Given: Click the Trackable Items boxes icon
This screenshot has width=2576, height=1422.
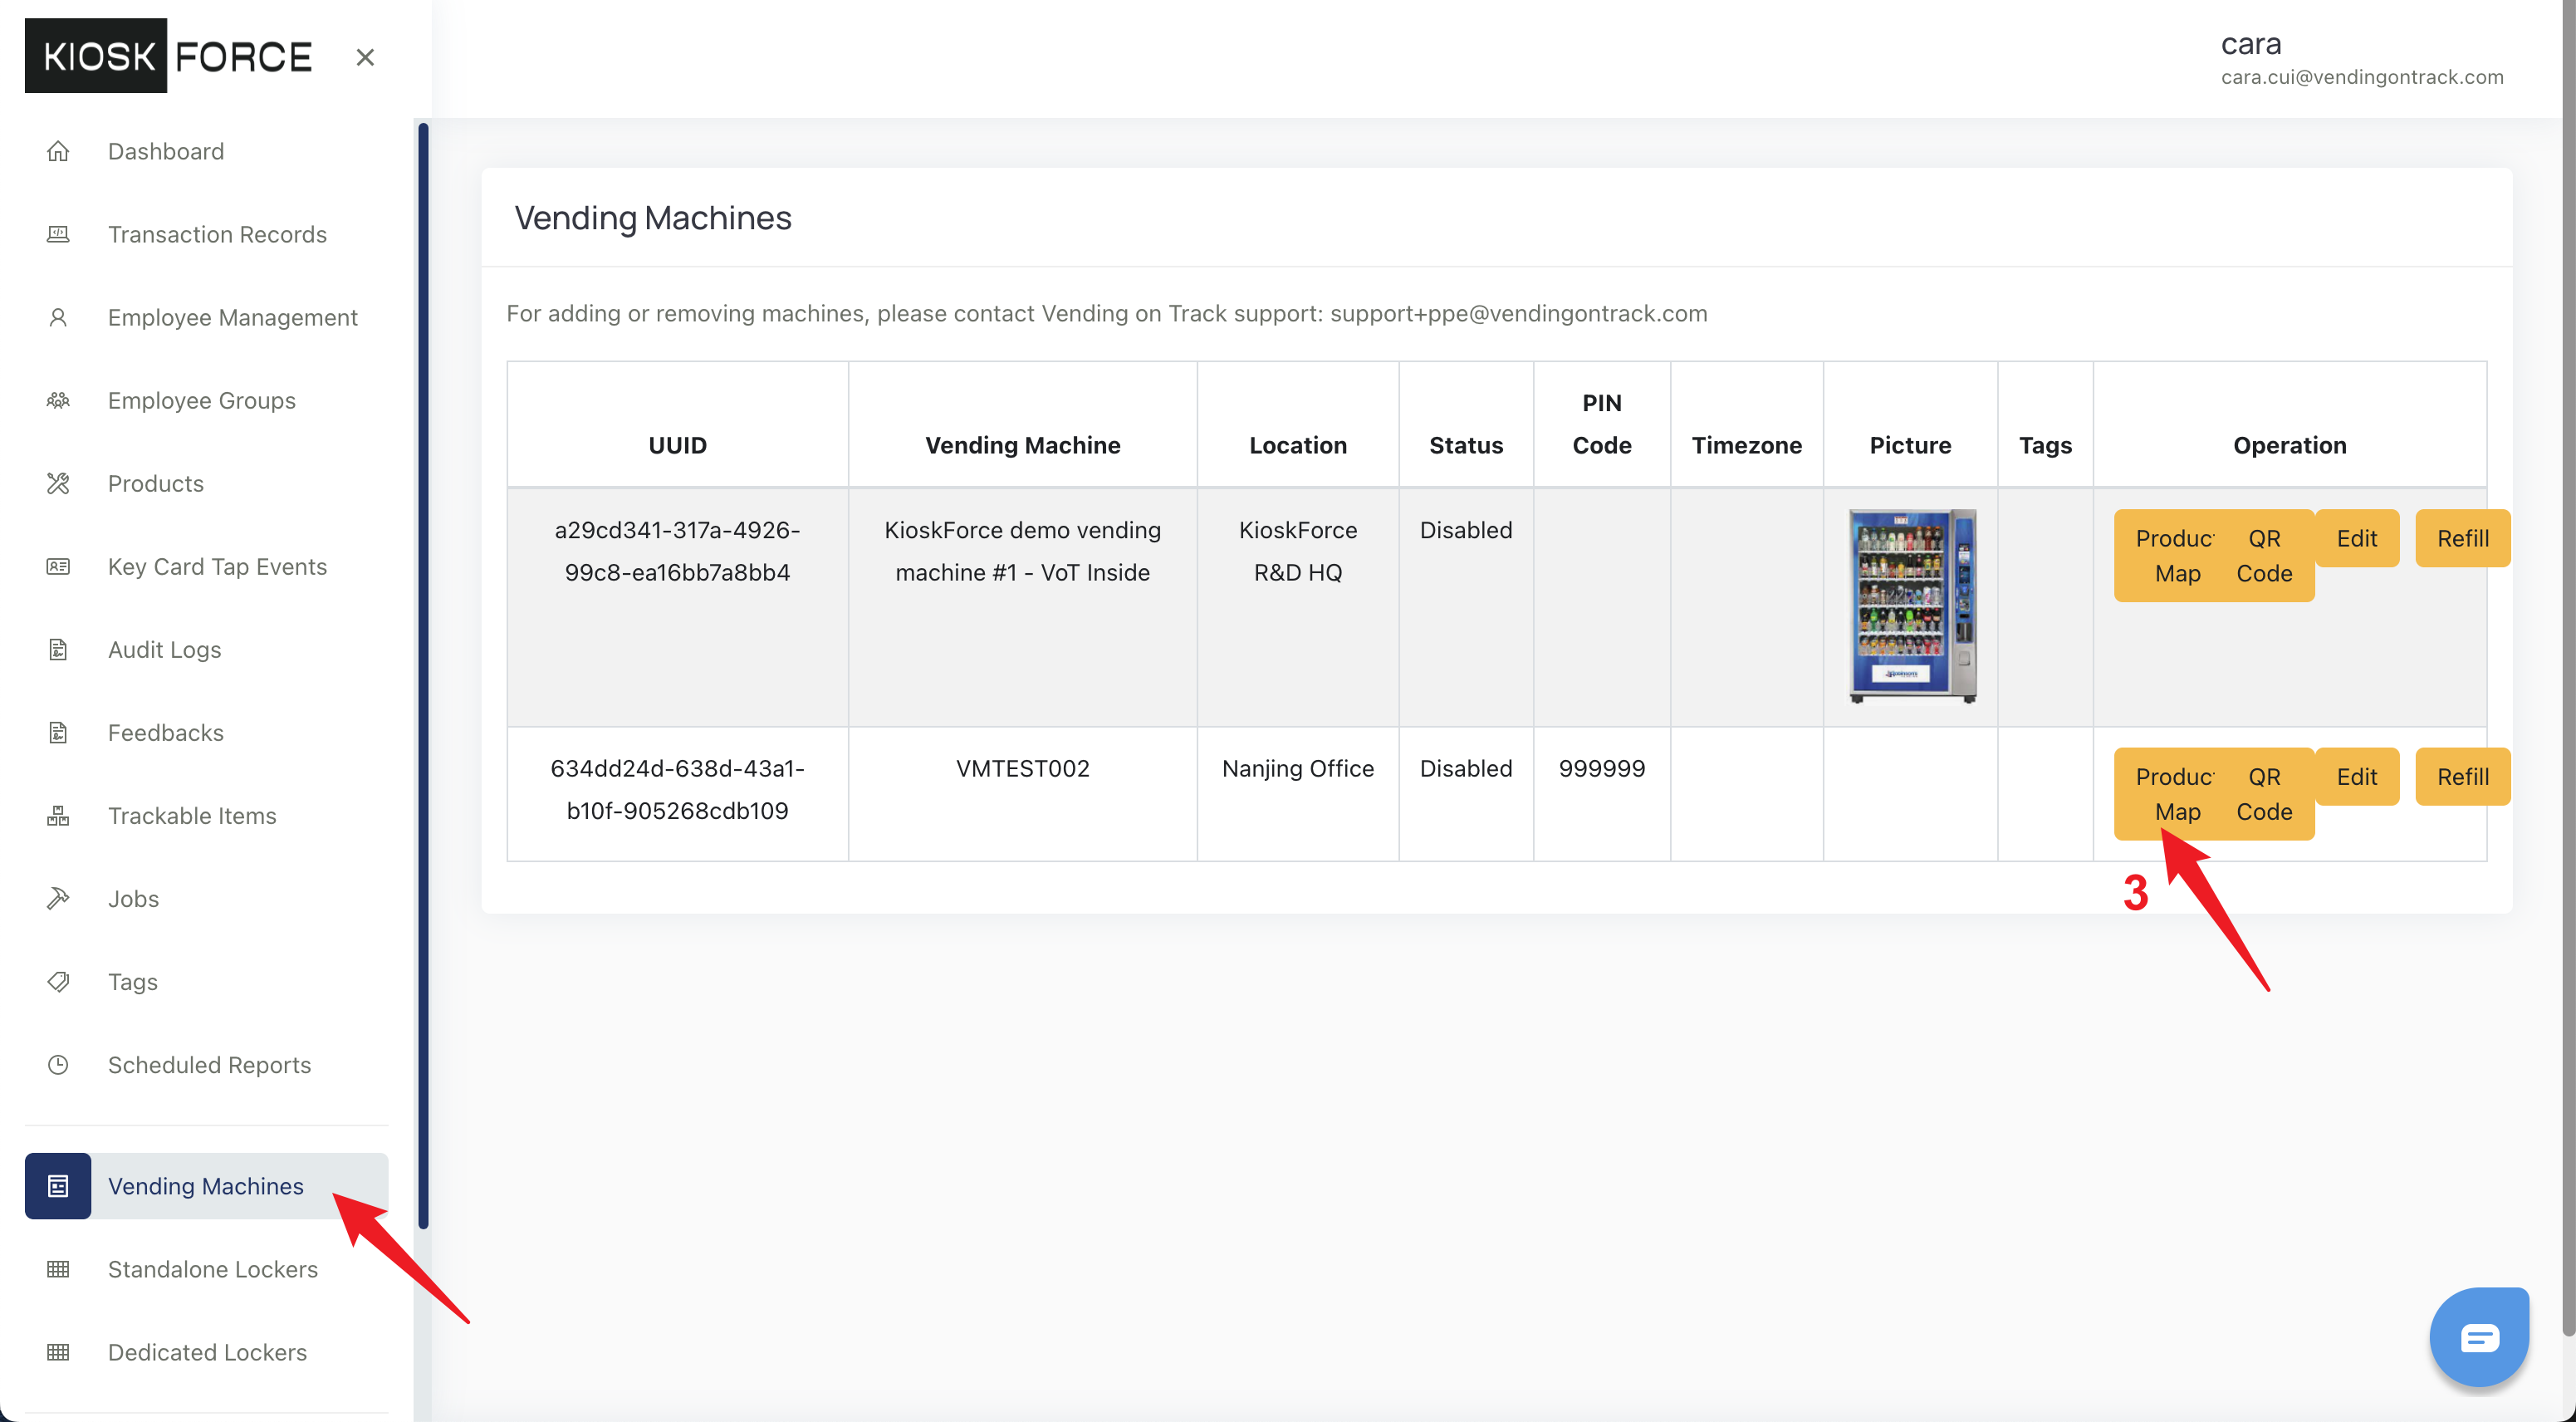Looking at the screenshot, I should pyautogui.click(x=58, y=815).
